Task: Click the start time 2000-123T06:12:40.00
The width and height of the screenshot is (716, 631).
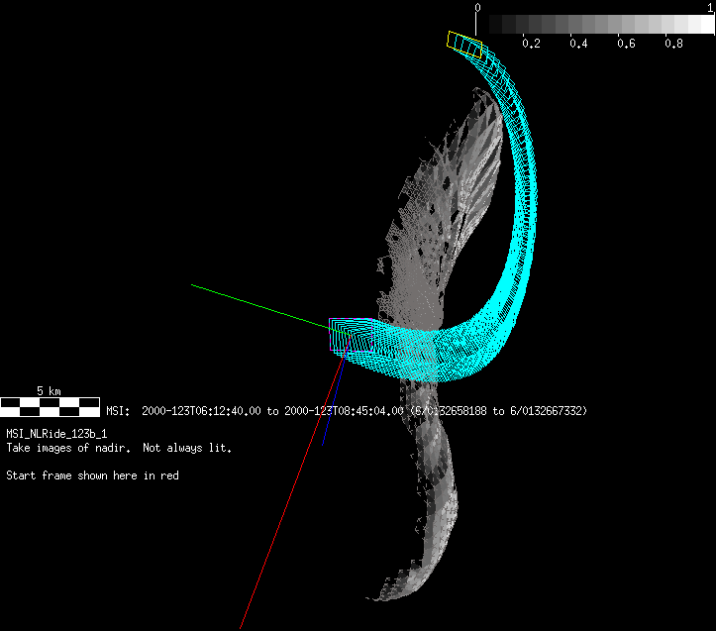Action: pos(202,410)
